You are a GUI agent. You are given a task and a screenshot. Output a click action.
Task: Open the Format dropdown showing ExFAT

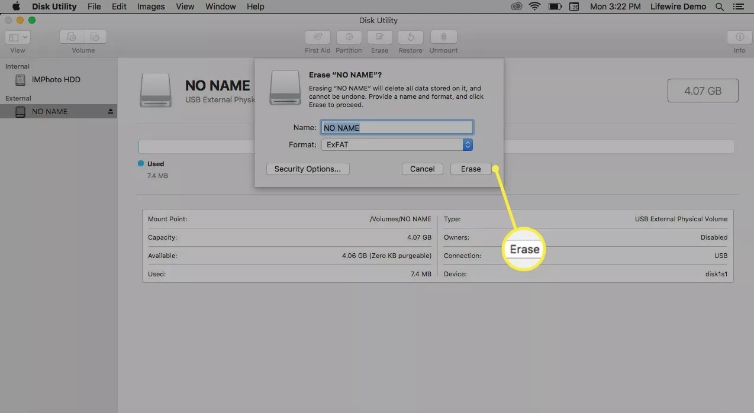(x=468, y=144)
